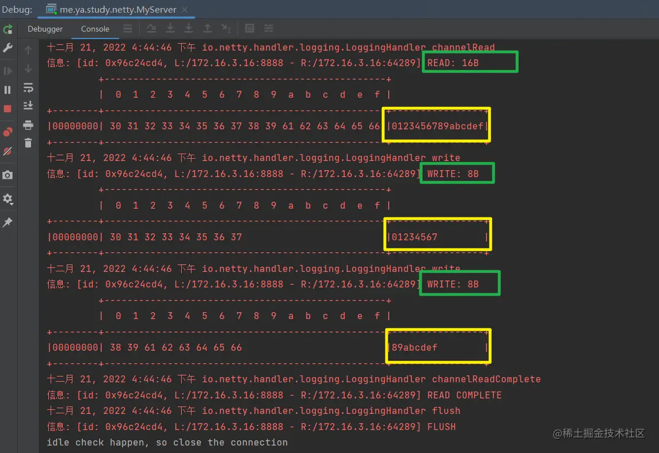Close the MyServer debug tab
659x453 pixels.
coord(185,9)
